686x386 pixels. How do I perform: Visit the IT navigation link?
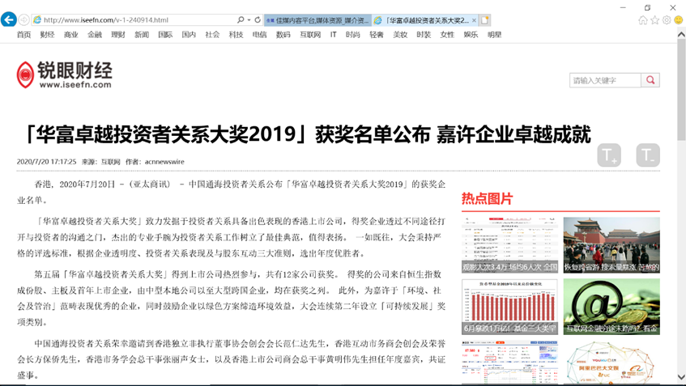[x=334, y=35]
